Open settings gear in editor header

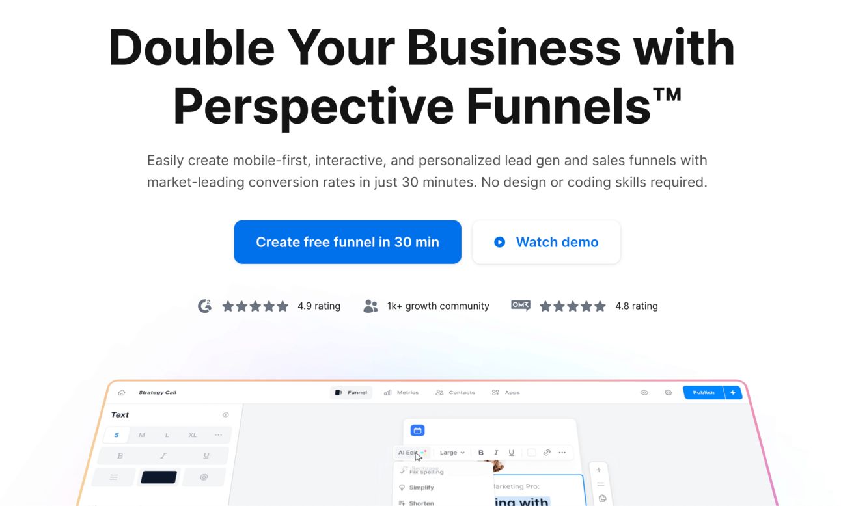pos(668,393)
